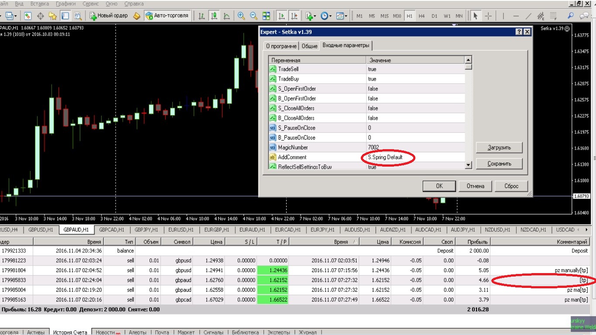Click the parameters list scroll-up arrow
The image size is (596, 335).
click(x=468, y=60)
